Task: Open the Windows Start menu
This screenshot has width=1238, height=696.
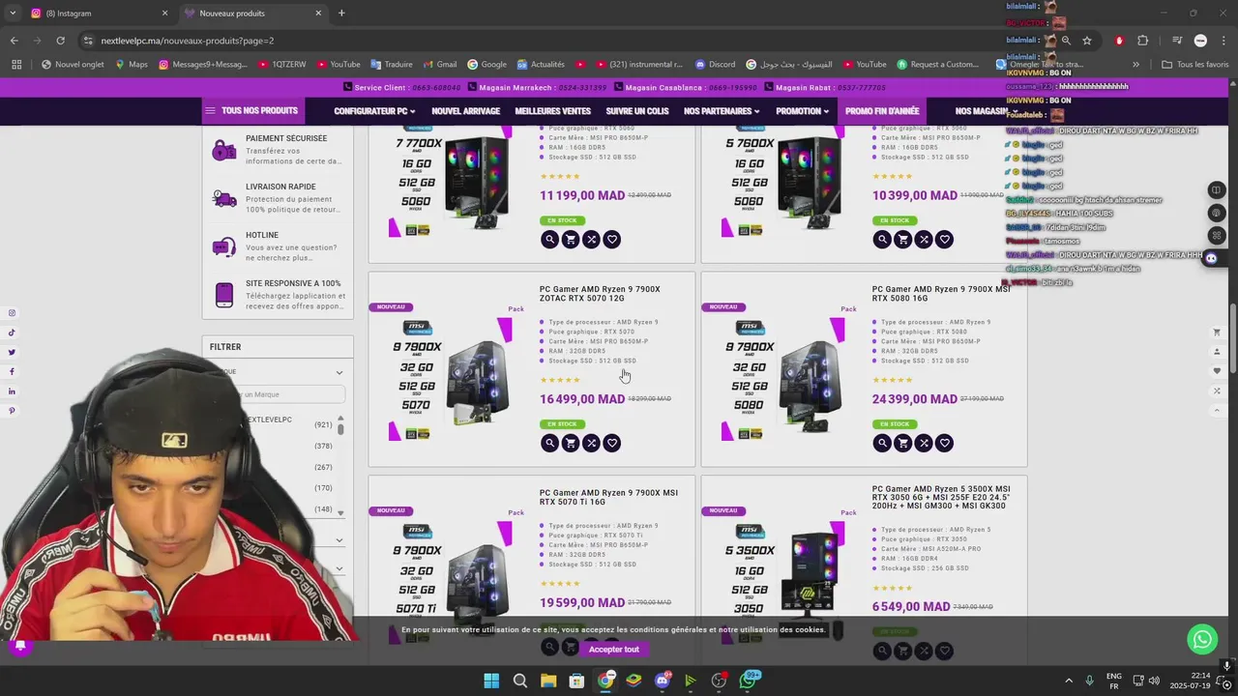Action: click(x=491, y=681)
